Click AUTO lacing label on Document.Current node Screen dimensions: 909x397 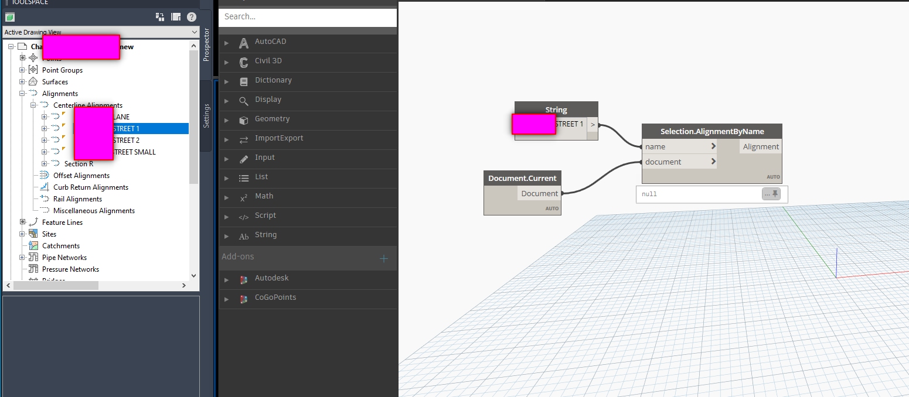(552, 208)
